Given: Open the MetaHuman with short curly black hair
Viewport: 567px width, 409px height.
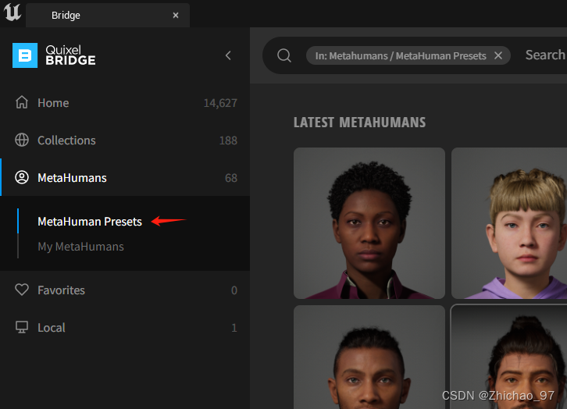Looking at the screenshot, I should (369, 223).
